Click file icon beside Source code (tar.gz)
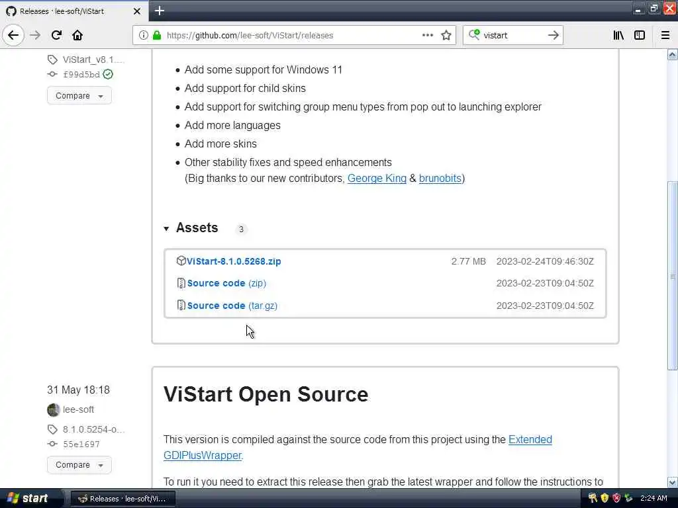 181,306
